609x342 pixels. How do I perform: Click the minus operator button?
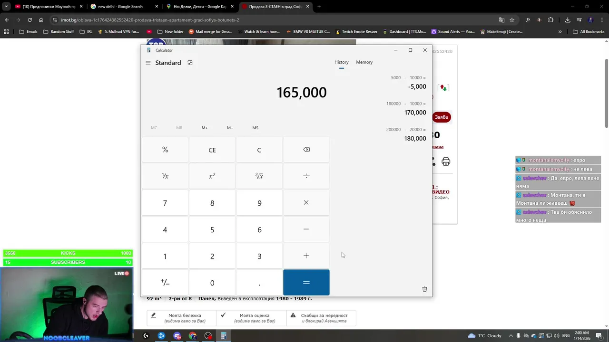(306, 229)
